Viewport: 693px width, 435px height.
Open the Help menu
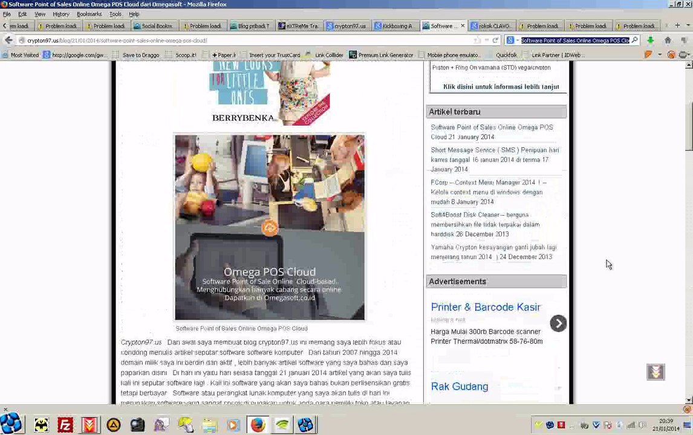(134, 14)
